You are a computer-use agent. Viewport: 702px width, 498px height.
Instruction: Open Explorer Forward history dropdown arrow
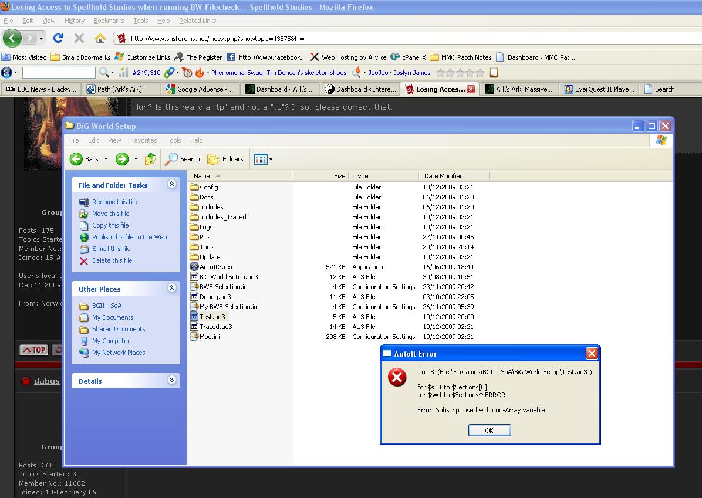pyautogui.click(x=136, y=159)
